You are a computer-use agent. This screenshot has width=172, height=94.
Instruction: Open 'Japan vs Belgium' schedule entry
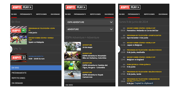coord(134,45)
